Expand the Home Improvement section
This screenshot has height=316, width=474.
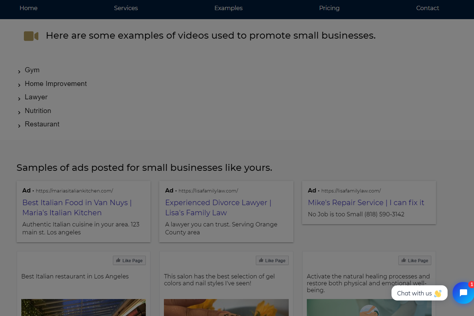point(56,84)
